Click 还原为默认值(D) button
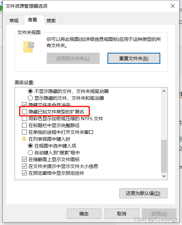 click(143, 193)
